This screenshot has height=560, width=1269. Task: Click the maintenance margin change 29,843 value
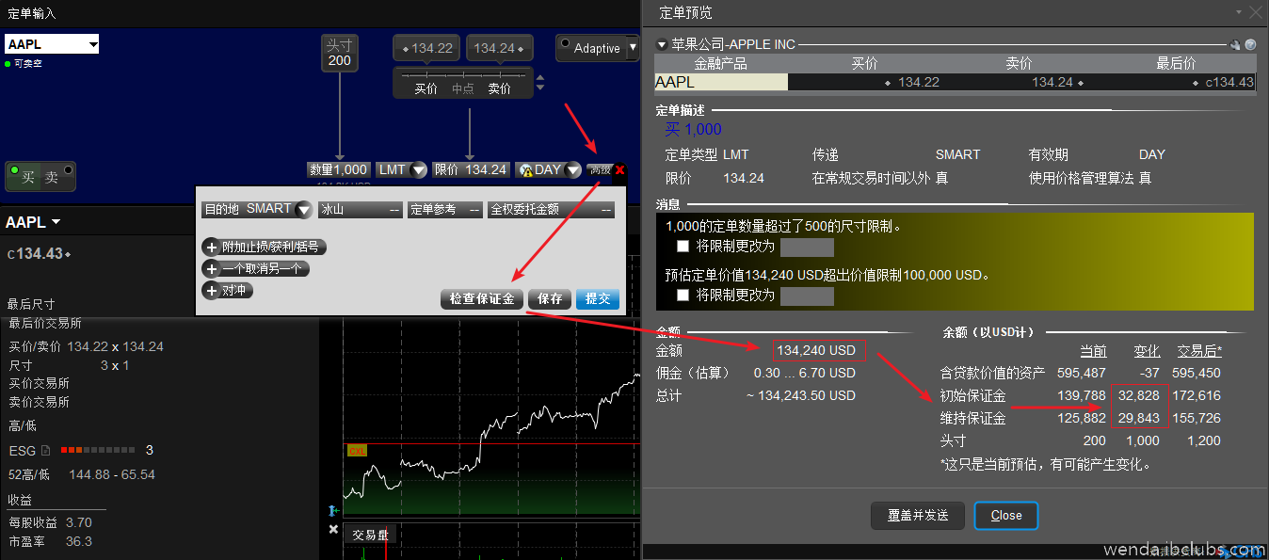1139,418
